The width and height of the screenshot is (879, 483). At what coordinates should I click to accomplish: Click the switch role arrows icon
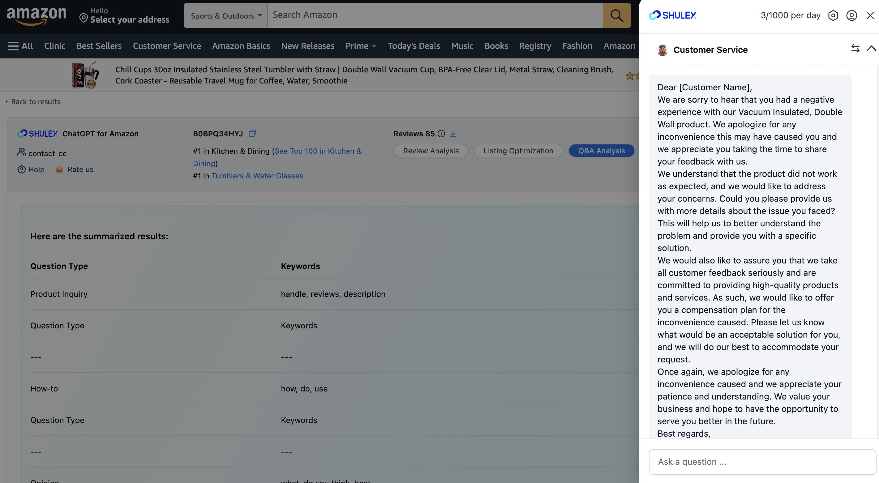pos(855,49)
